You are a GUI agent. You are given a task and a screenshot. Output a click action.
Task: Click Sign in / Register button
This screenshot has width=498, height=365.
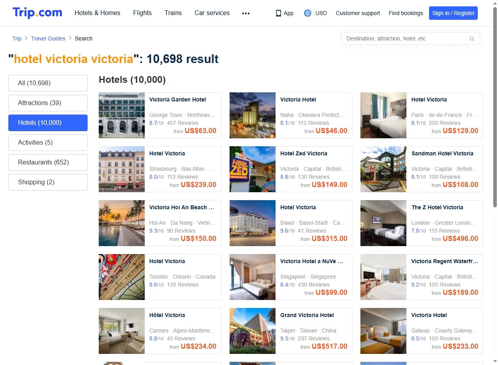[453, 13]
